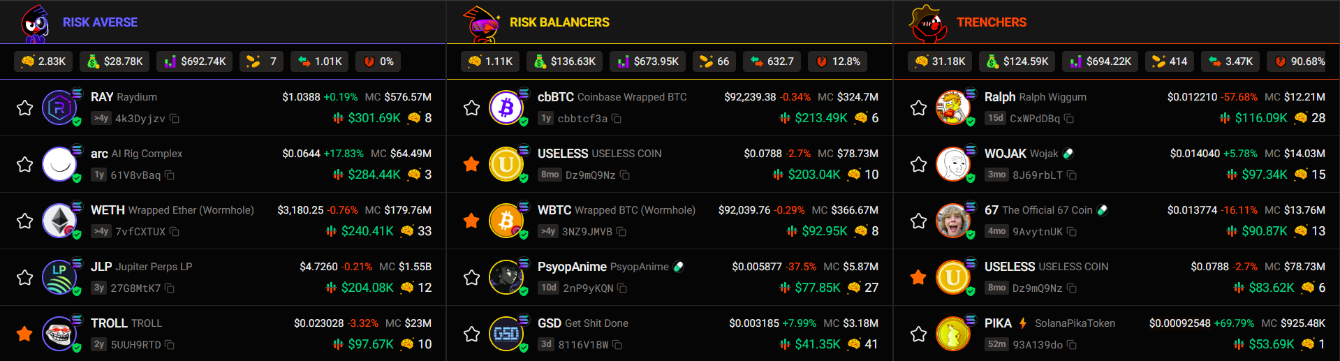Open the PIKA token avatar
This screenshot has width=1340, height=361.
[953, 334]
